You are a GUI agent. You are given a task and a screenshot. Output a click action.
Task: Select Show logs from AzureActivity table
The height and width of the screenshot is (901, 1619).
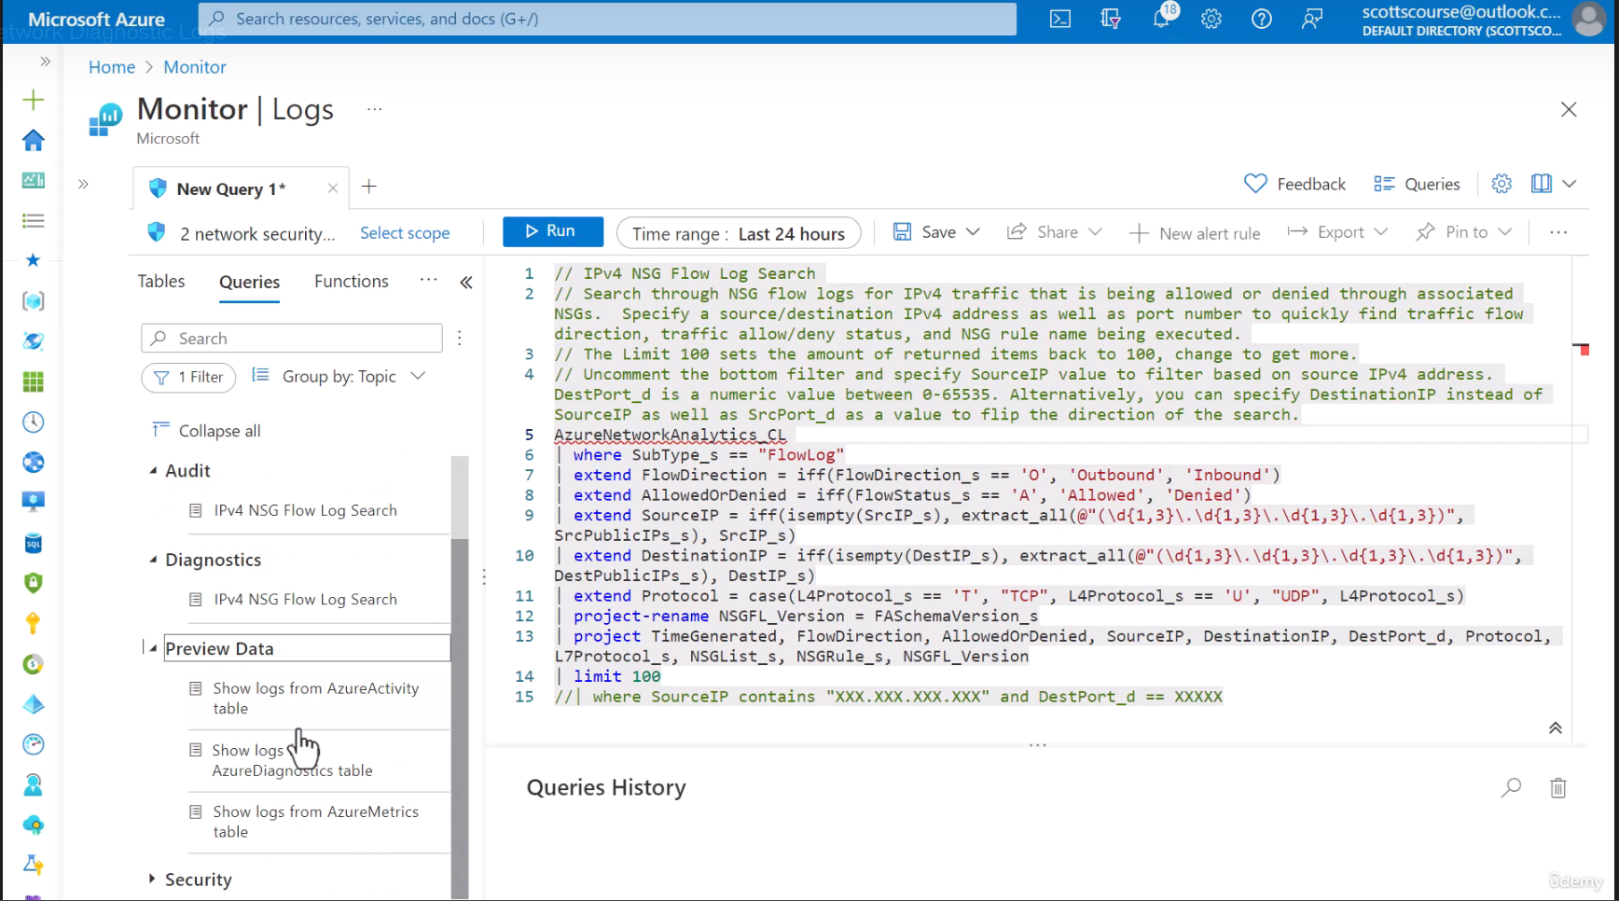pos(316,699)
